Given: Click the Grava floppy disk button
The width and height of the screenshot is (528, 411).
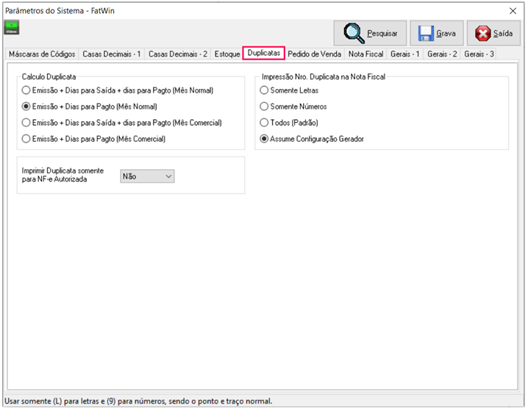Looking at the screenshot, I should [x=437, y=34].
